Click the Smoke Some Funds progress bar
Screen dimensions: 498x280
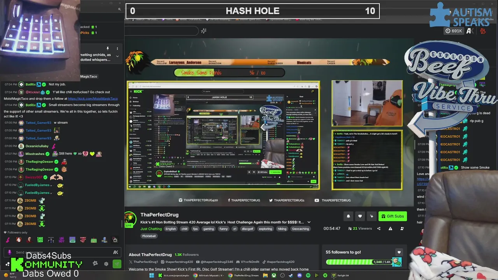(230, 73)
